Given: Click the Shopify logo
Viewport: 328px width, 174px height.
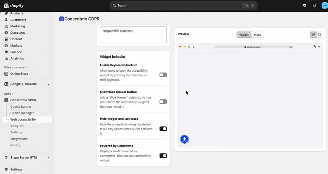Looking at the screenshot, I should click(14, 6).
